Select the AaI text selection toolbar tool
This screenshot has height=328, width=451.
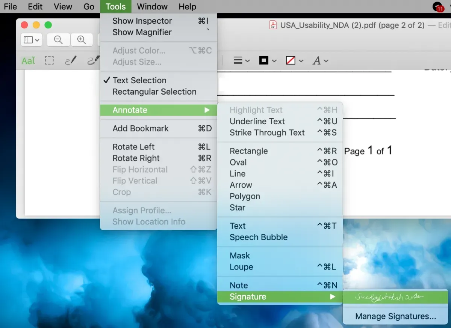[28, 61]
